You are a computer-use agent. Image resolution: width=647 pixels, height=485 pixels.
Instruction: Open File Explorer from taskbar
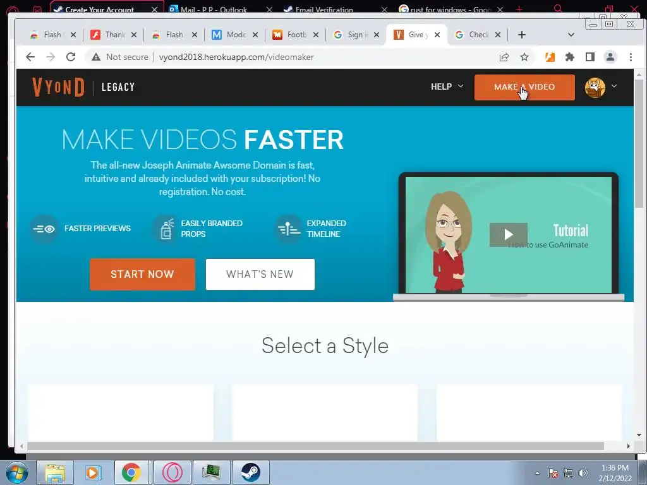click(55, 472)
